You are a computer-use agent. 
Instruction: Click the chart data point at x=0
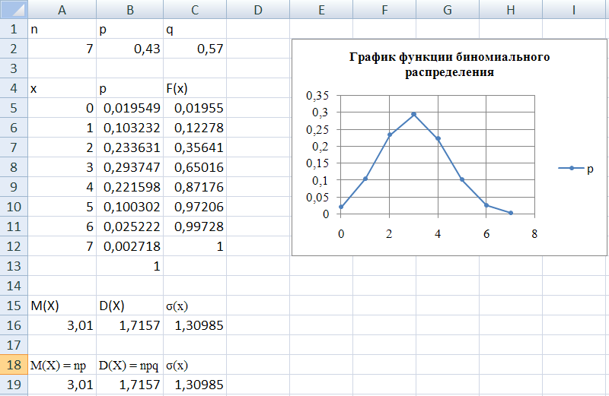click(x=341, y=207)
